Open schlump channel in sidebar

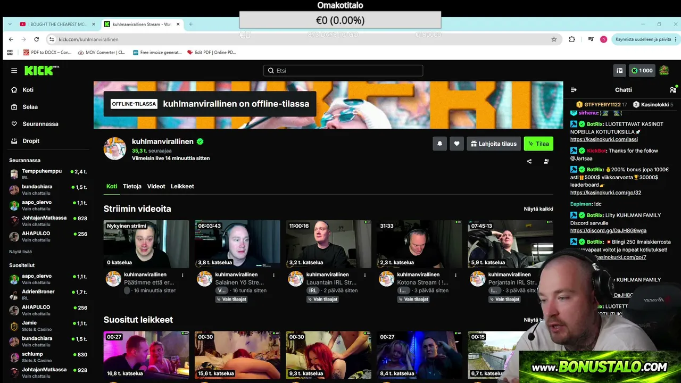(x=48, y=357)
